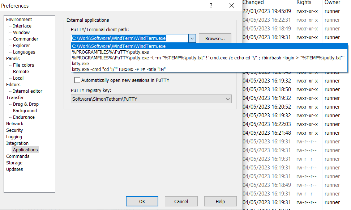Choose %PROGRAMFILES%\PuTTY\putty.exe list entry

[x=209, y=52]
